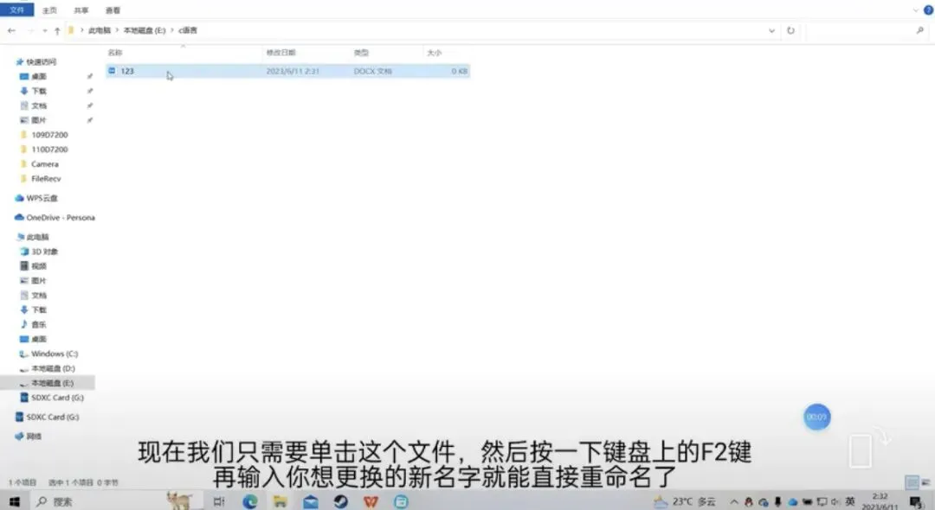Select the 123 DOCX file
The height and width of the screenshot is (510, 935).
(126, 71)
